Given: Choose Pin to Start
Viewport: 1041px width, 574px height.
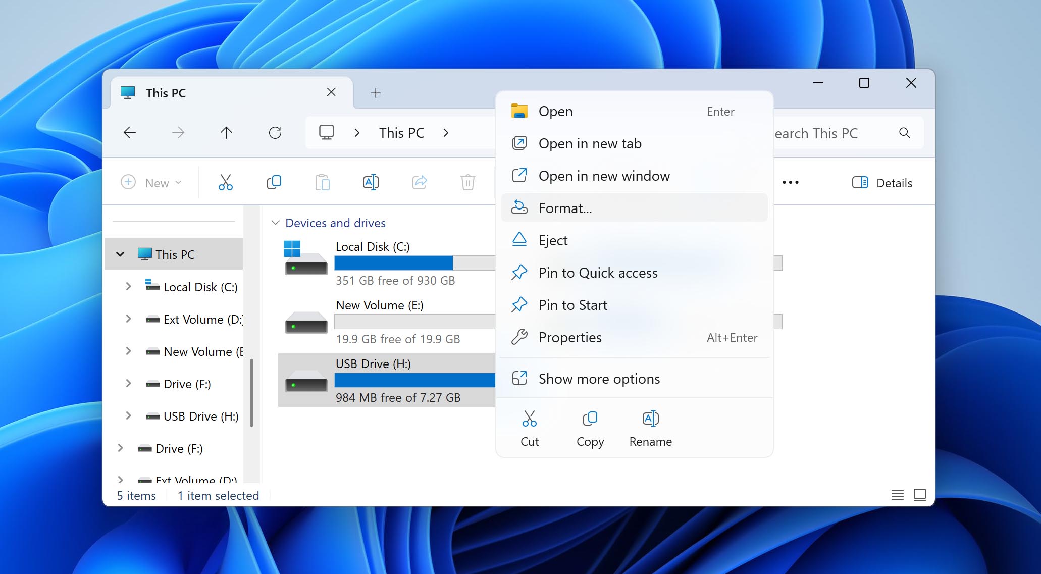Looking at the screenshot, I should tap(634, 305).
